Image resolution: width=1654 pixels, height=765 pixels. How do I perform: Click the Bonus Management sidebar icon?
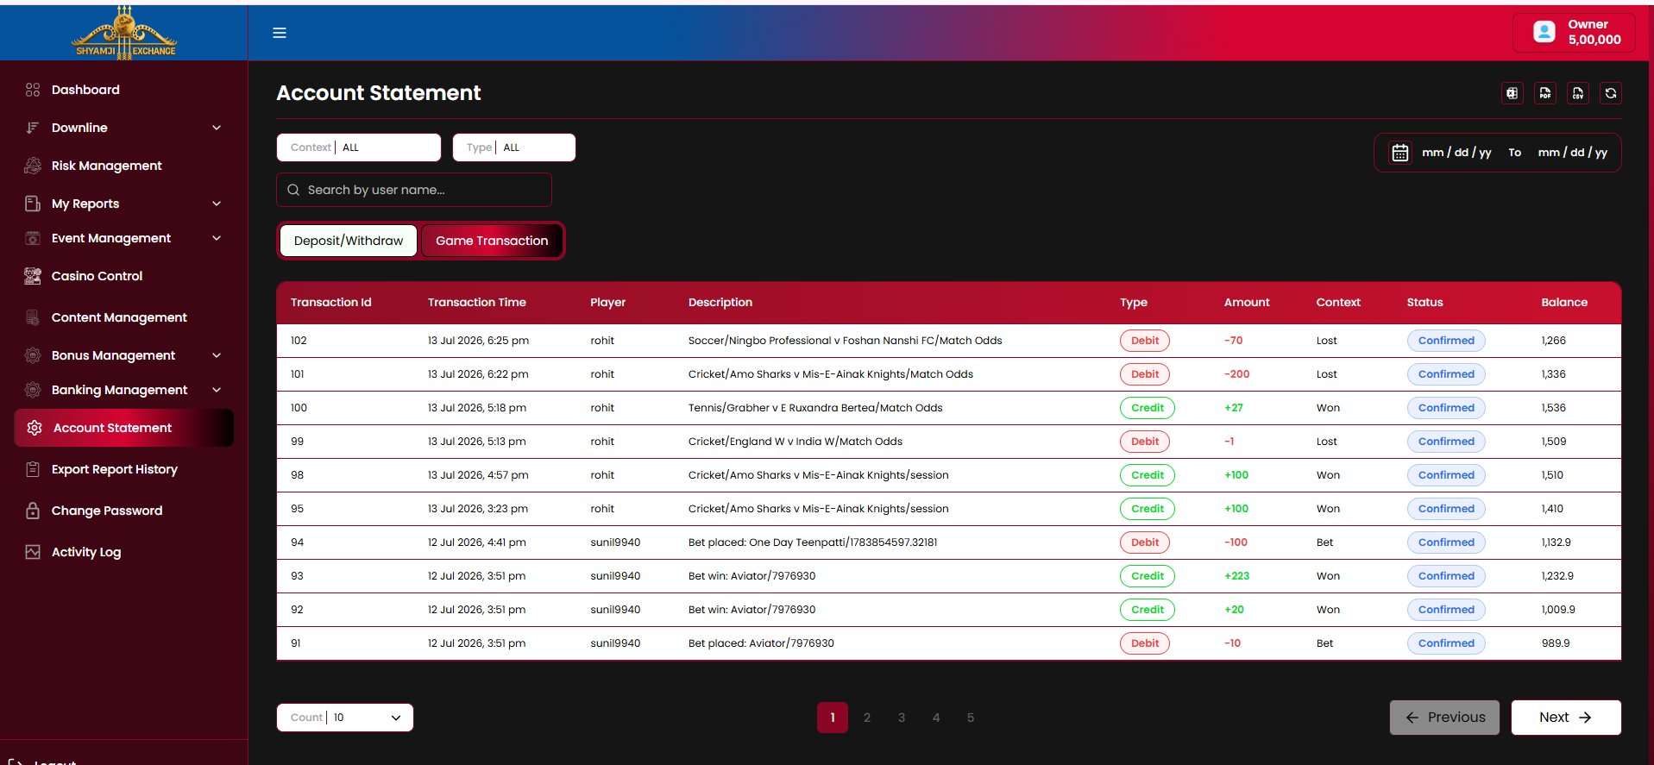tap(33, 355)
